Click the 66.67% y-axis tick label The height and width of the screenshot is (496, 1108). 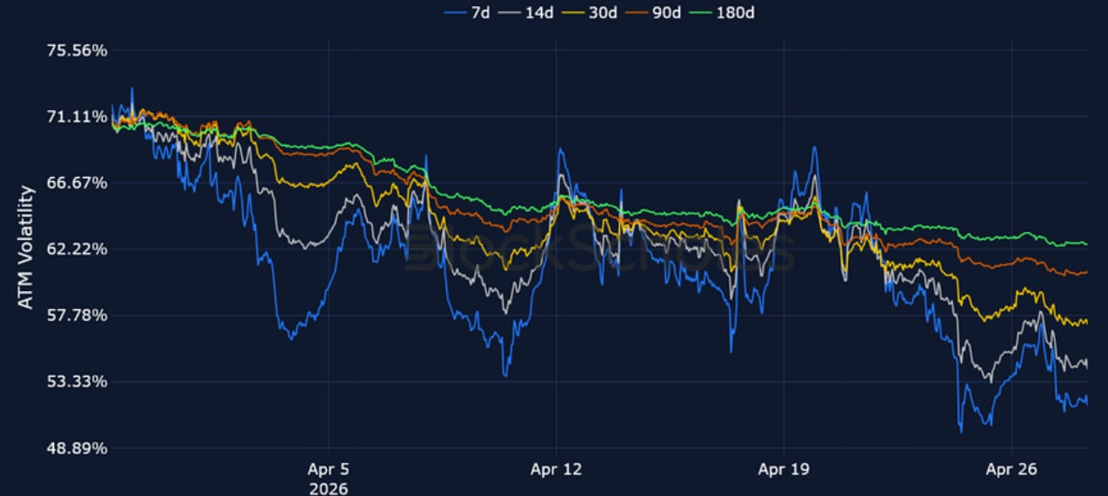coord(76,183)
